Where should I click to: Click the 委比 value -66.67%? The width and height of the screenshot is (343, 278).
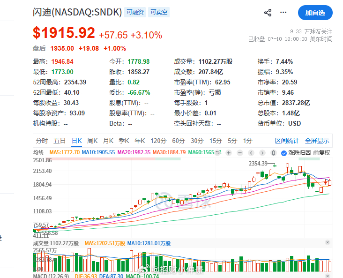(139, 93)
